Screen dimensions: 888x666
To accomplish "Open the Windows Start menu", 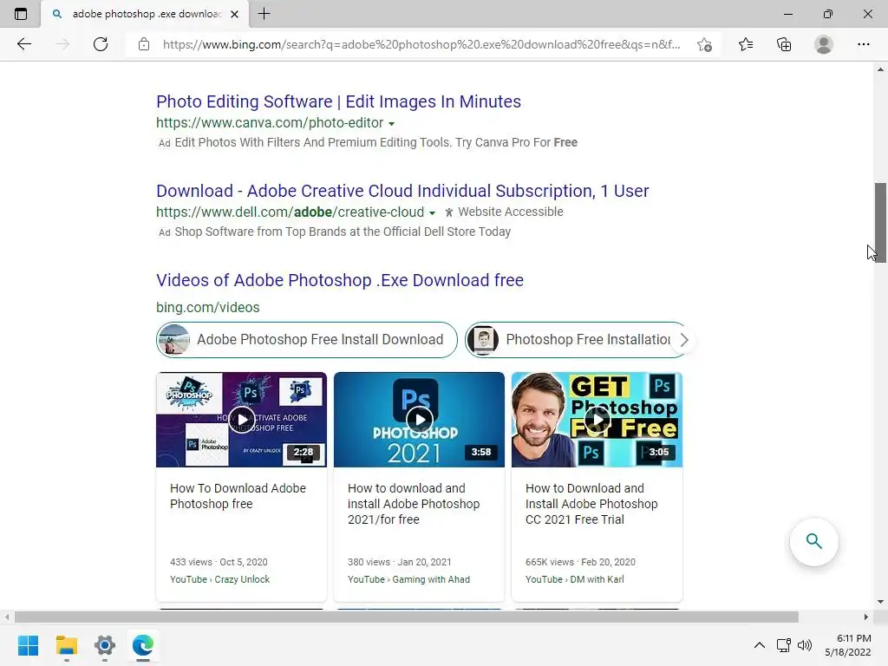I will (x=28, y=645).
